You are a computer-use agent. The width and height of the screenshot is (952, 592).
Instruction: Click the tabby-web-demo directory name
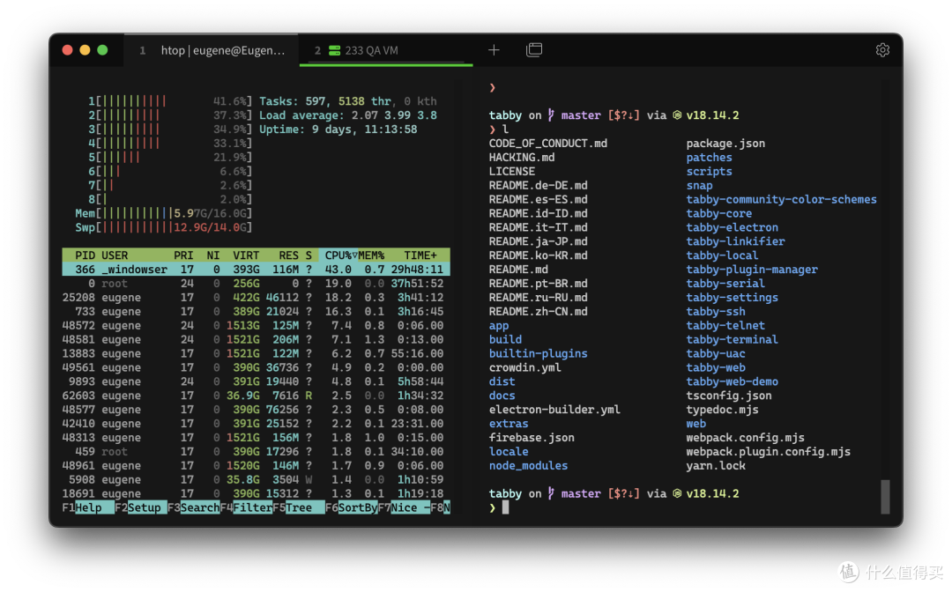tap(733, 381)
